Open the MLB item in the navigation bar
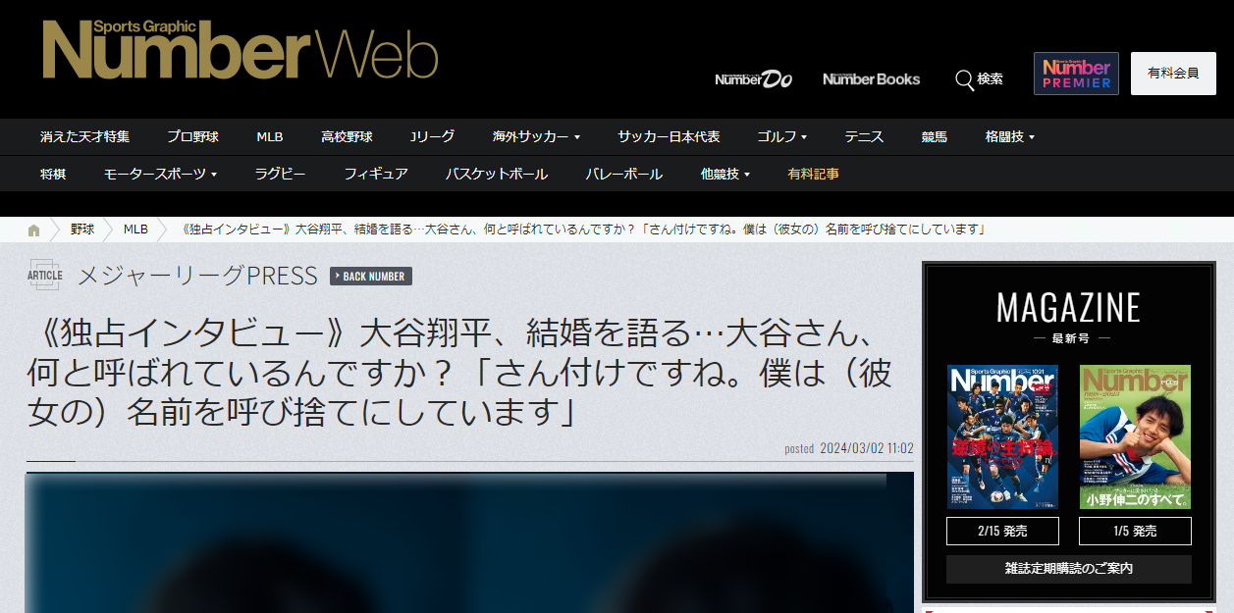This screenshot has width=1234, height=613. point(270,137)
